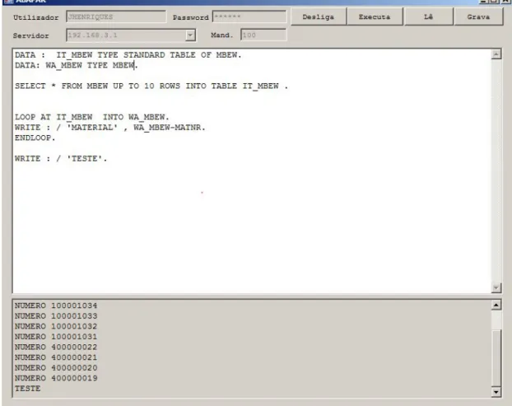Click the Utilizador label

tap(36, 17)
